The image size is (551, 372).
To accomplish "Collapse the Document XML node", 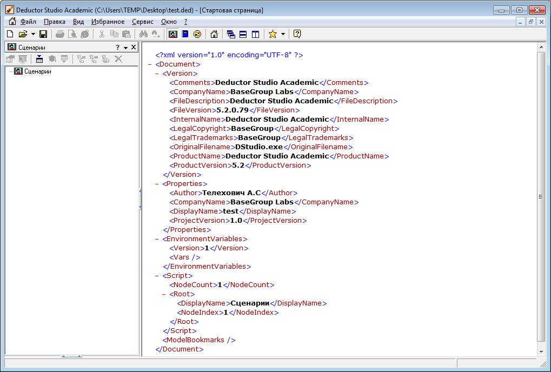I will tap(150, 64).
